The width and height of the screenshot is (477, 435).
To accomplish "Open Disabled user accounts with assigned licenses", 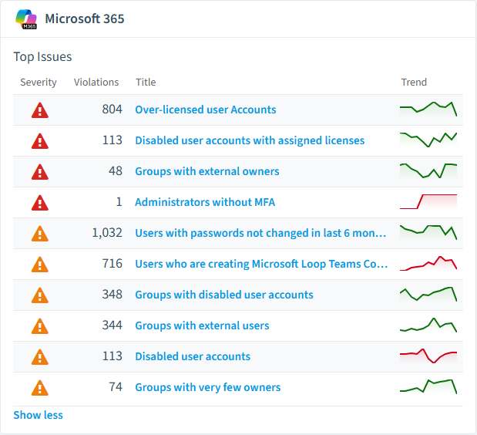I will (250, 140).
